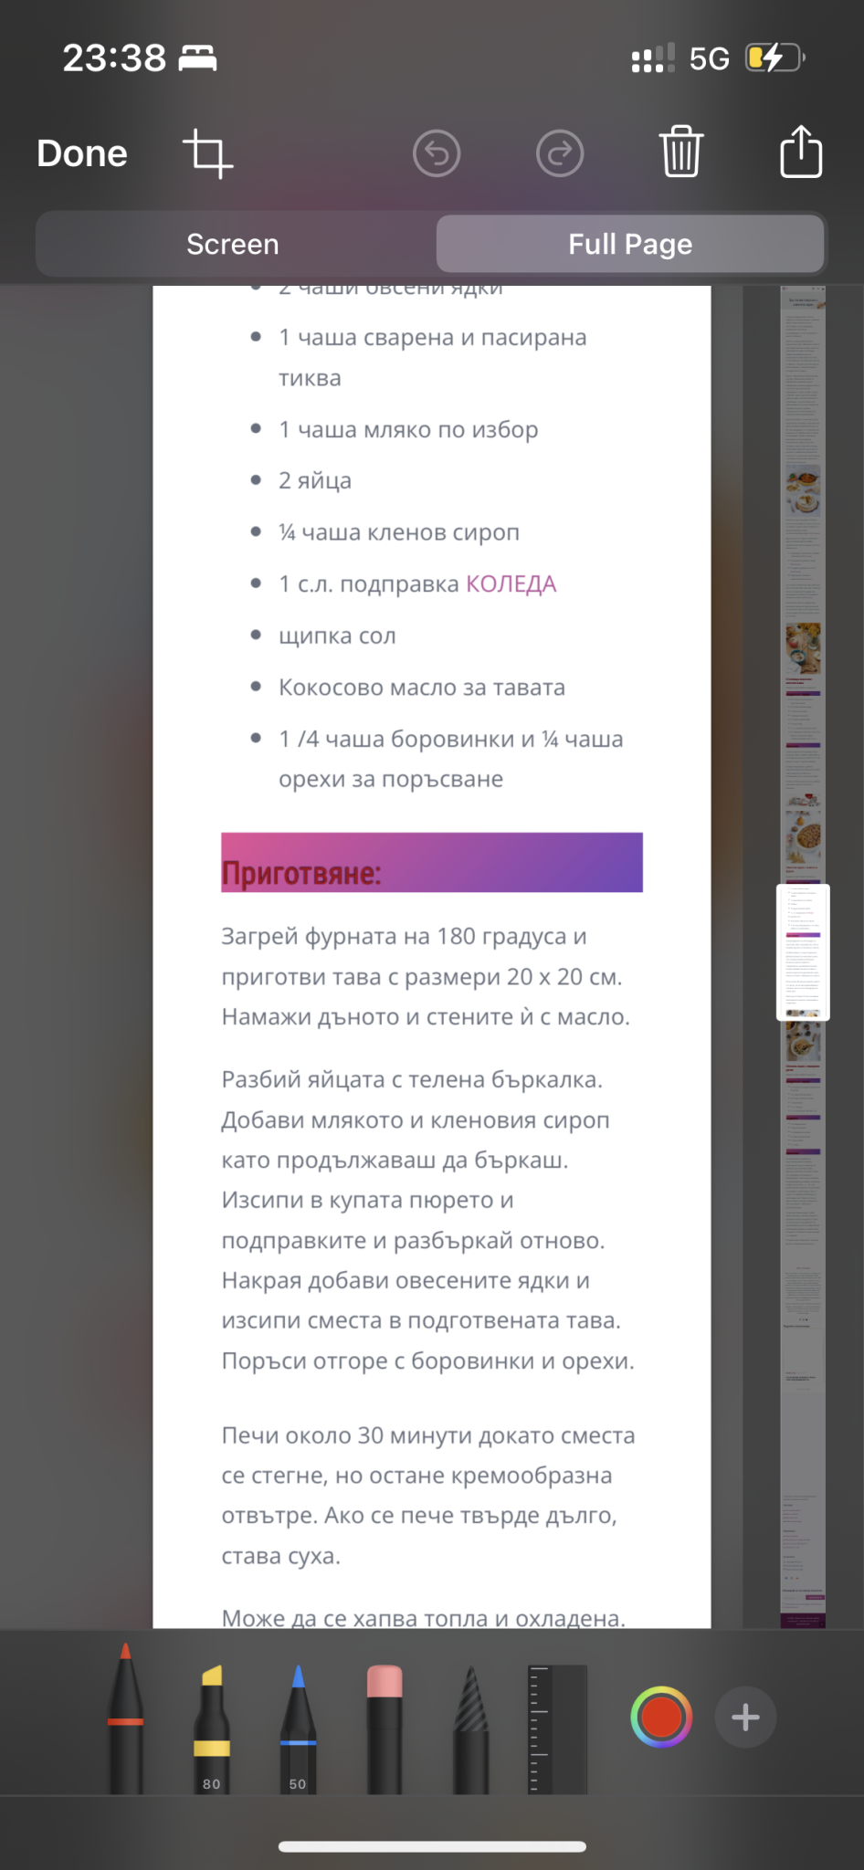Tap the highlighted page position in scroll preview

[803, 952]
